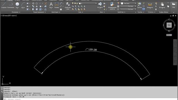Click the Hatch draw icon

[28, 9]
